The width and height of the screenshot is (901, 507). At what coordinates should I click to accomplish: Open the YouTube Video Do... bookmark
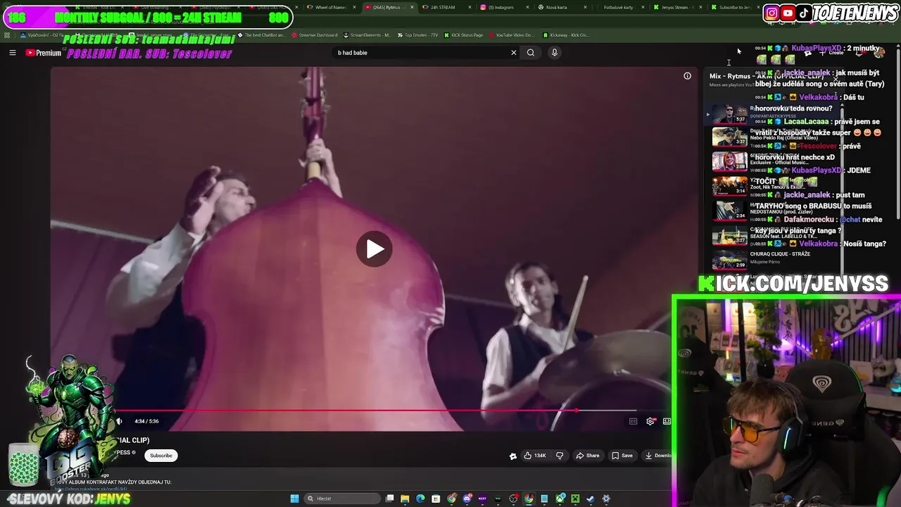511,35
